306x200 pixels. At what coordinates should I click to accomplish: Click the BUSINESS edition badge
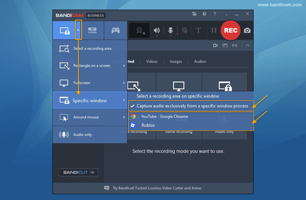(x=96, y=15)
